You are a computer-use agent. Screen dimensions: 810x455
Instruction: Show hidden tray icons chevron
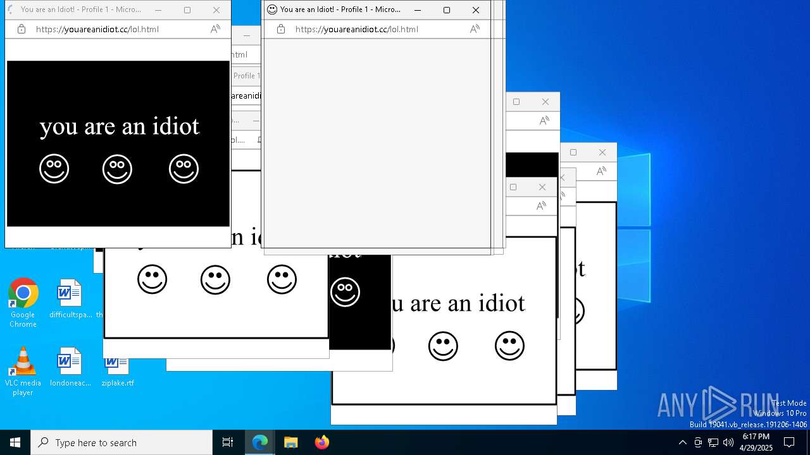(x=682, y=442)
